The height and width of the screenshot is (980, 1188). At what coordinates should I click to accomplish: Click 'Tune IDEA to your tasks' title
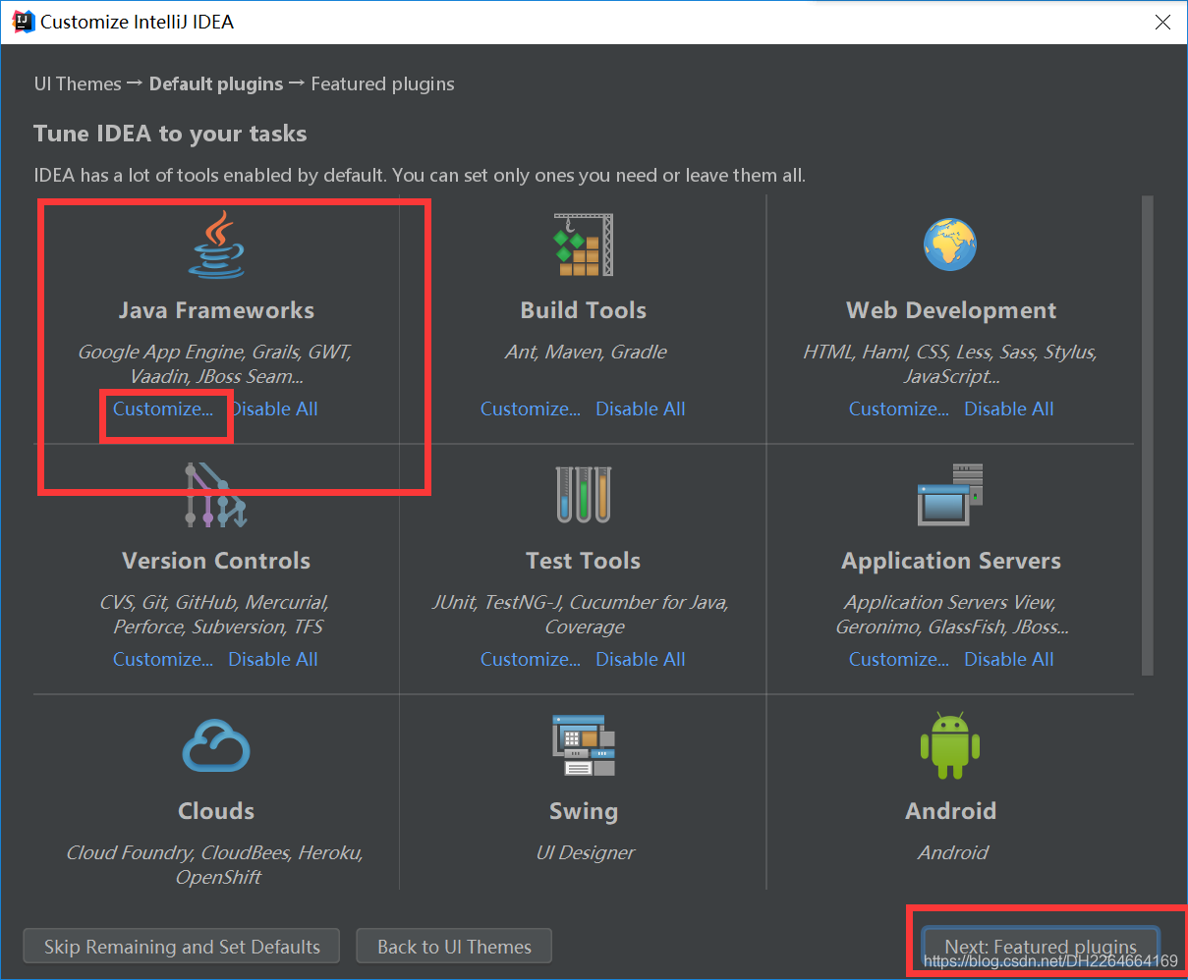point(170,134)
